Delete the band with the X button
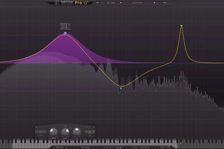224x149 pixels. point(94,127)
